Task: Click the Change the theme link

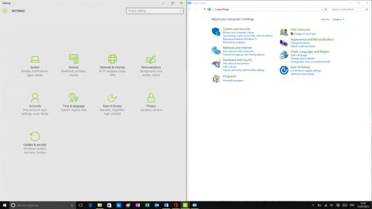Action: point(300,43)
